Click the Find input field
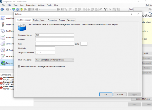This screenshot has width=152, height=110. tap(141, 9)
